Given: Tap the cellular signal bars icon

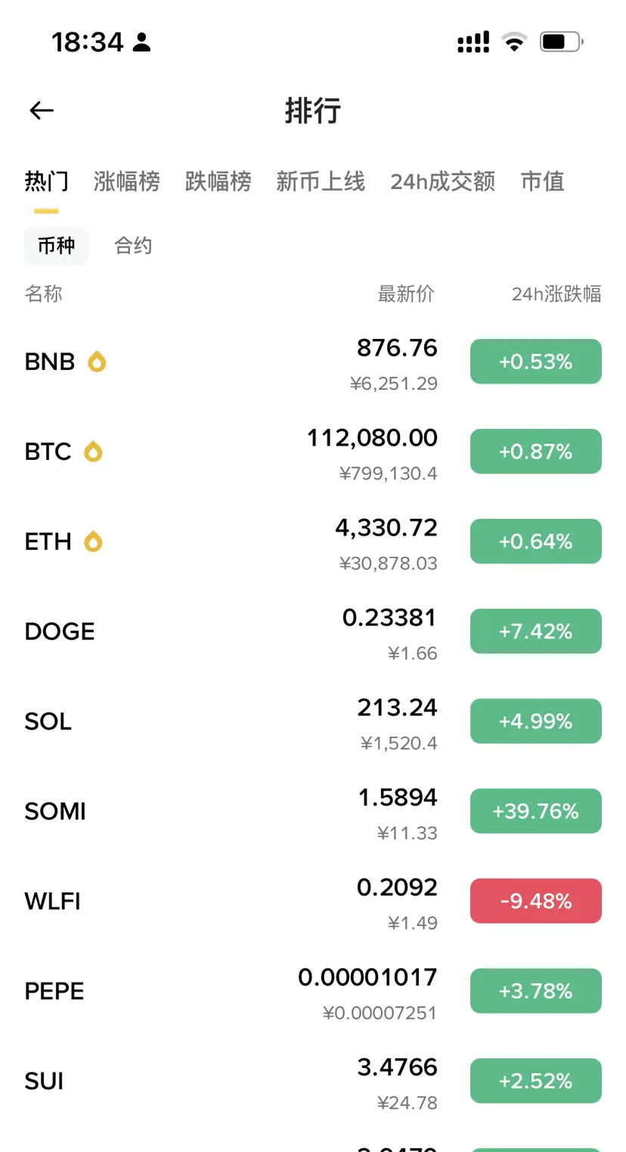Looking at the screenshot, I should [x=473, y=42].
